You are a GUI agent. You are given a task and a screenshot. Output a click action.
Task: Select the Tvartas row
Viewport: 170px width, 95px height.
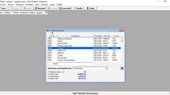pos(84,55)
